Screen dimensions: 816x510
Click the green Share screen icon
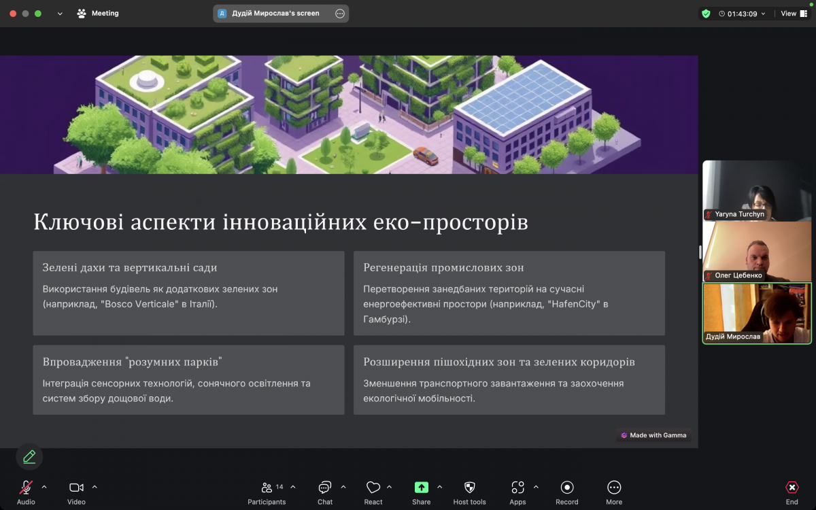(x=421, y=487)
